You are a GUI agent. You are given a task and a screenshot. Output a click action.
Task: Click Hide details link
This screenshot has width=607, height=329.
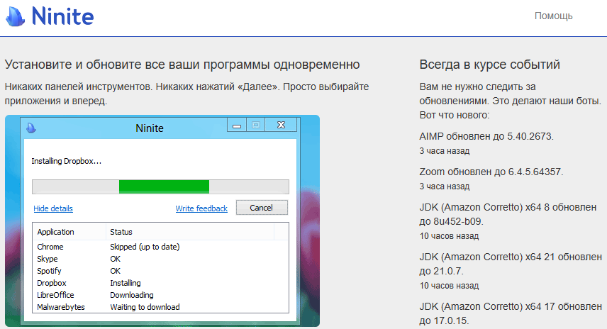(53, 208)
